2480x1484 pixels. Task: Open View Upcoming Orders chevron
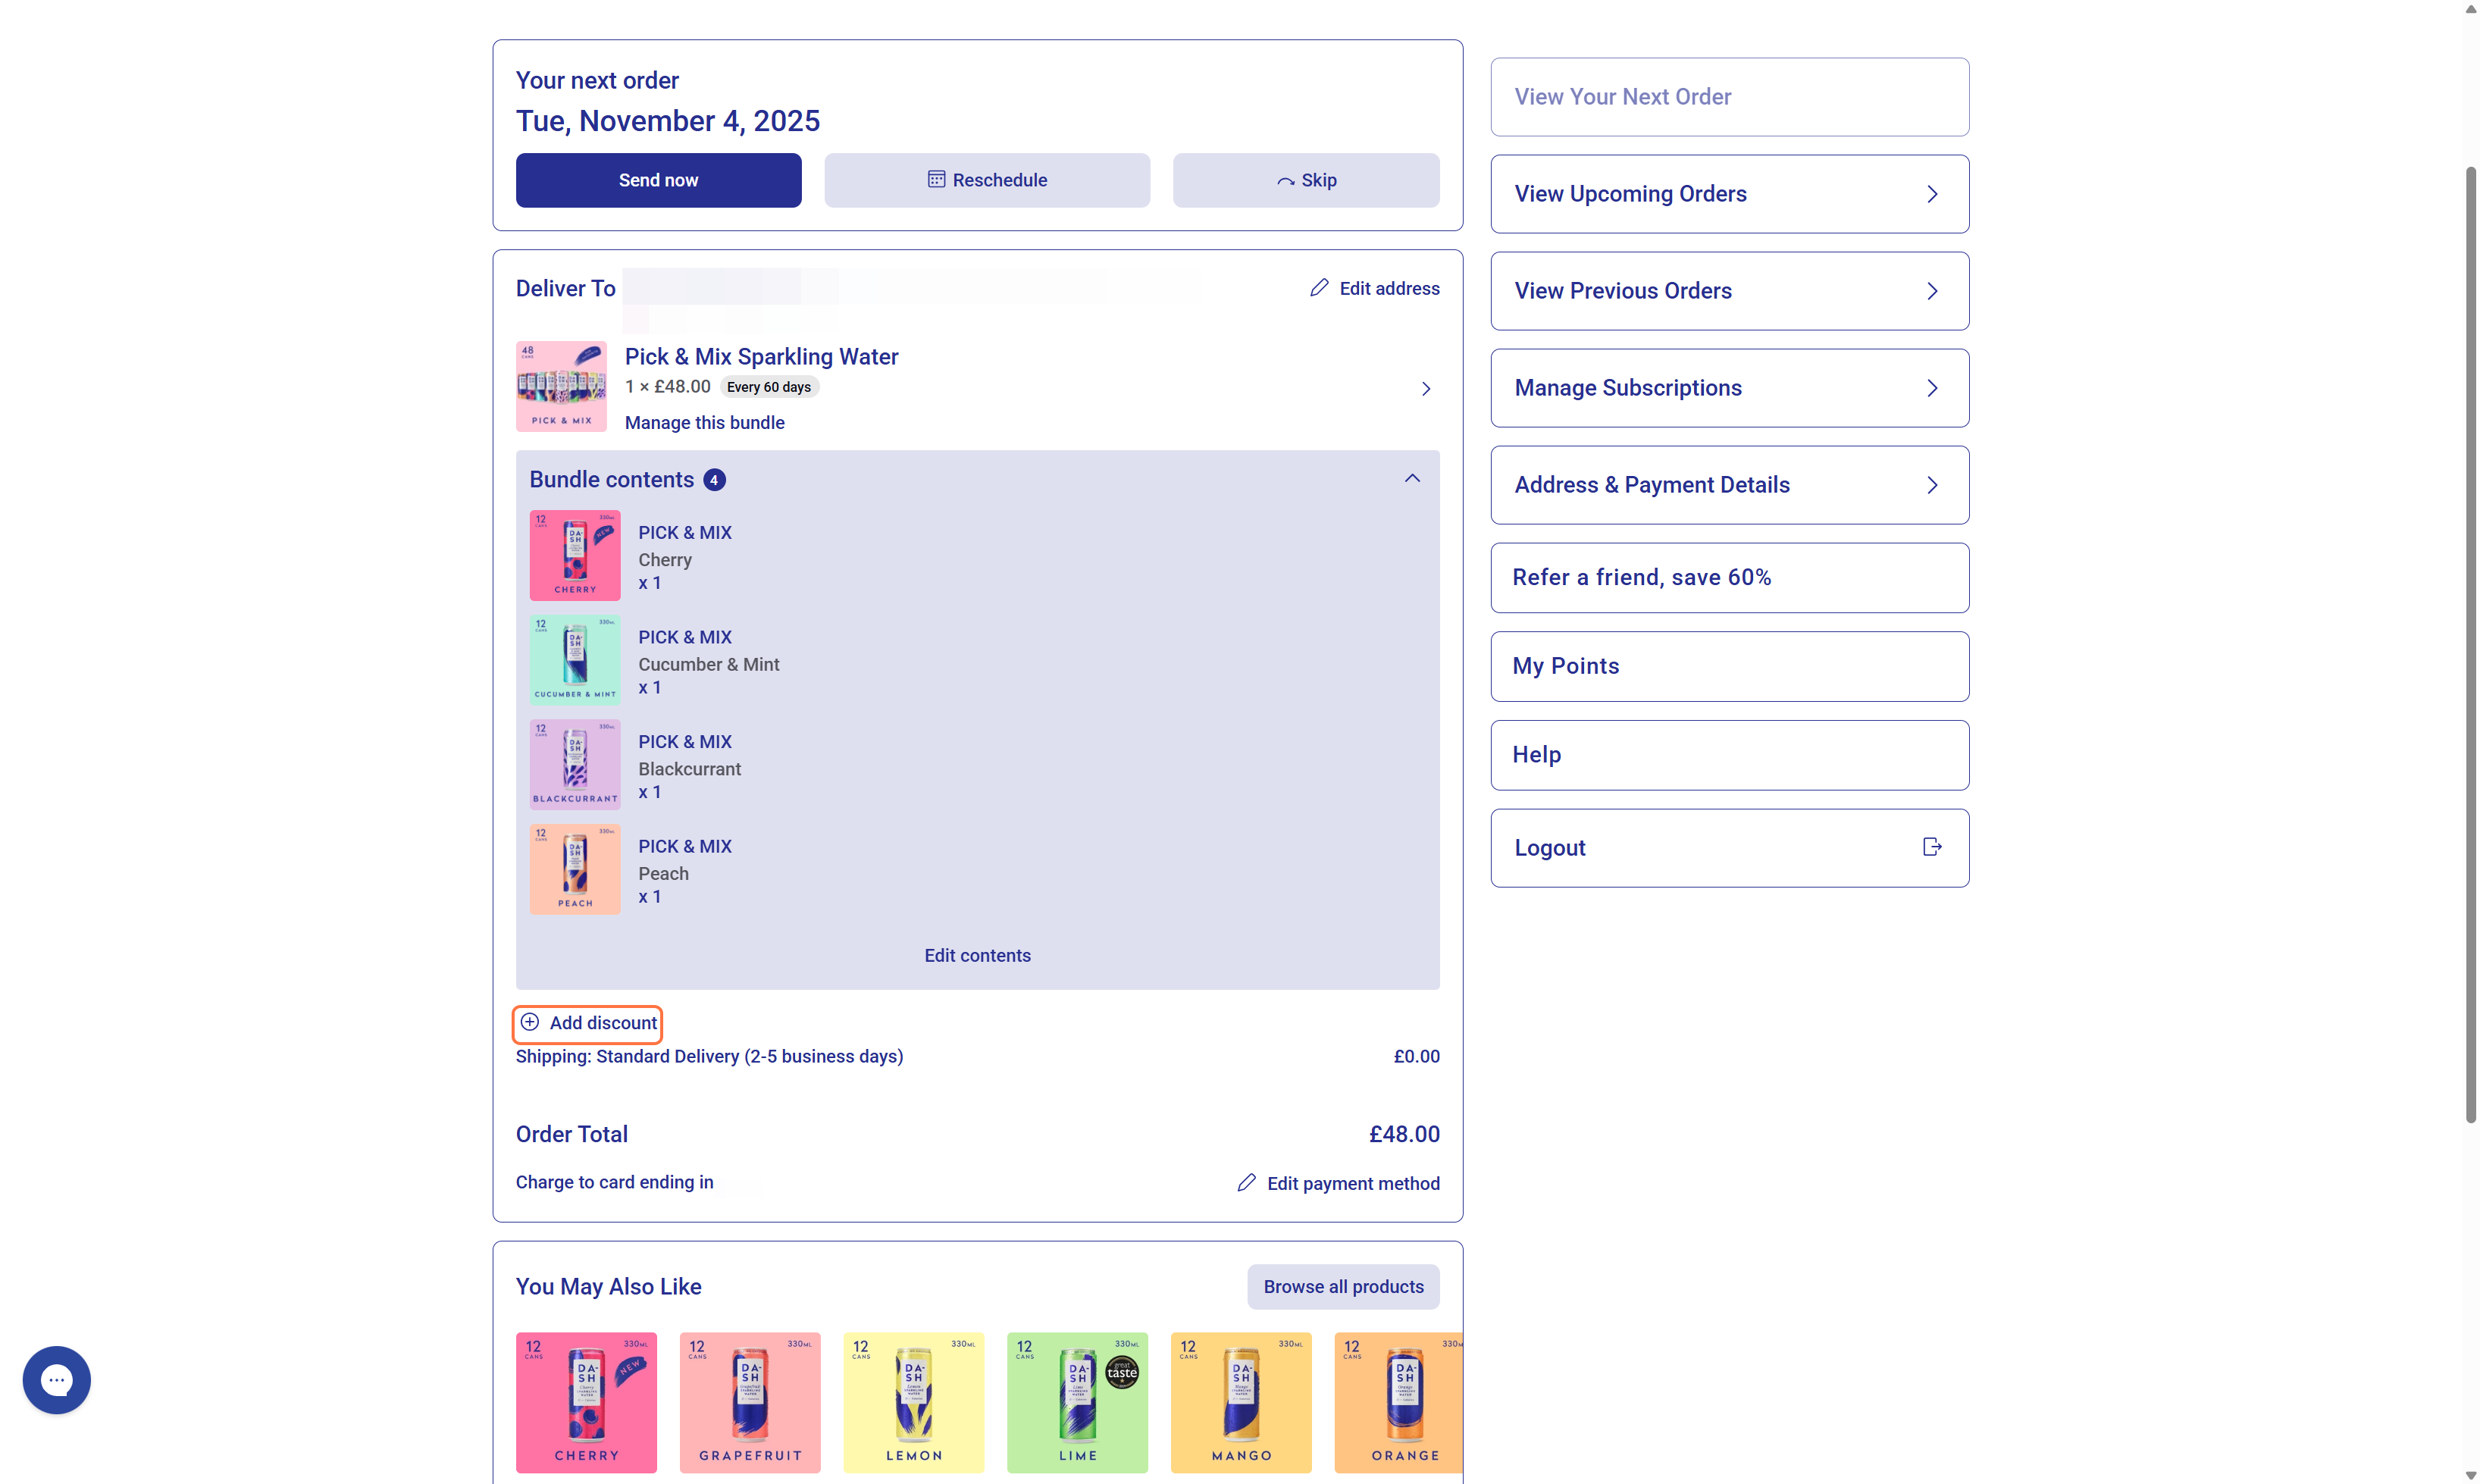1932,194
